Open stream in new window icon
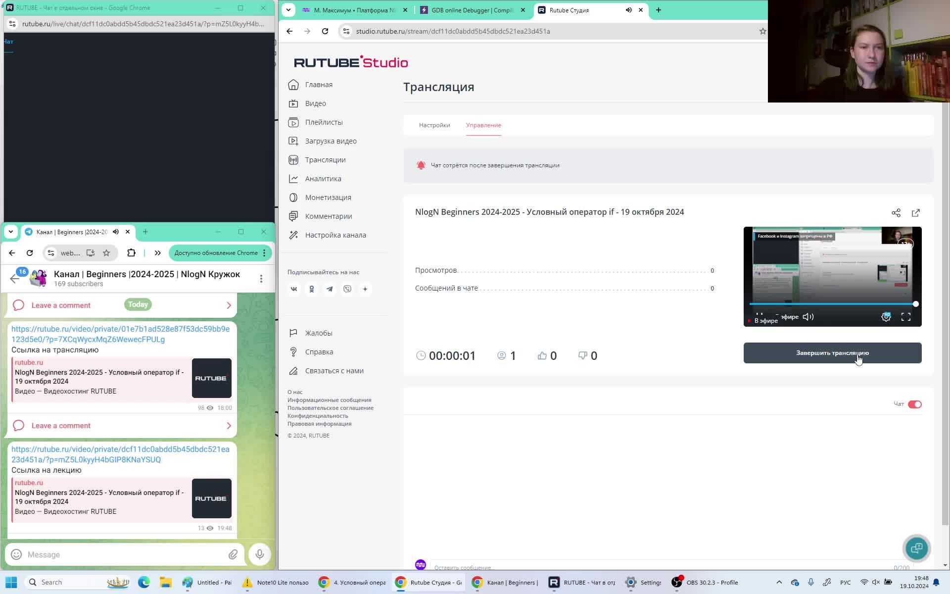This screenshot has width=950, height=594. pos(916,213)
